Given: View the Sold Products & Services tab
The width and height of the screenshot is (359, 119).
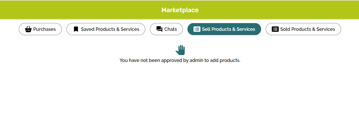Looking at the screenshot, I should [303, 29].
